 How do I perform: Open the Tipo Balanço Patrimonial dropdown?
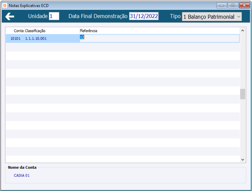tap(212, 17)
